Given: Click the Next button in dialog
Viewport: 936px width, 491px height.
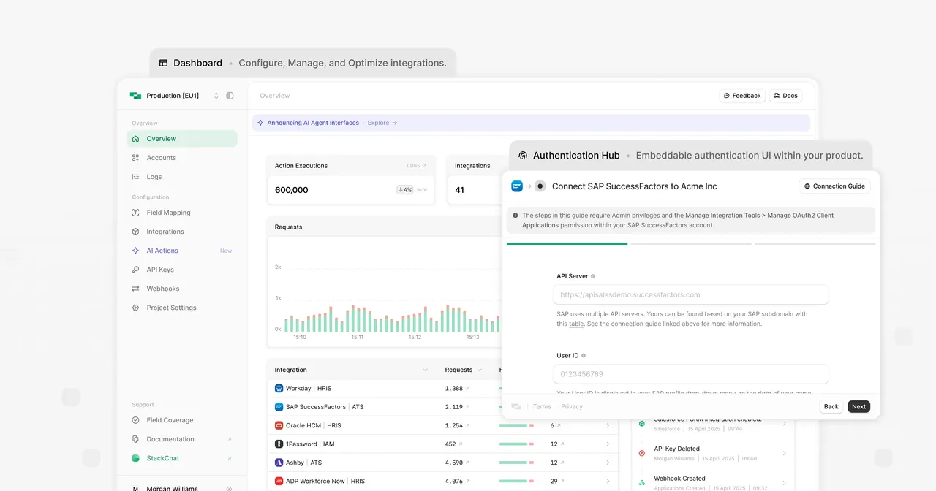Looking at the screenshot, I should tap(858, 406).
